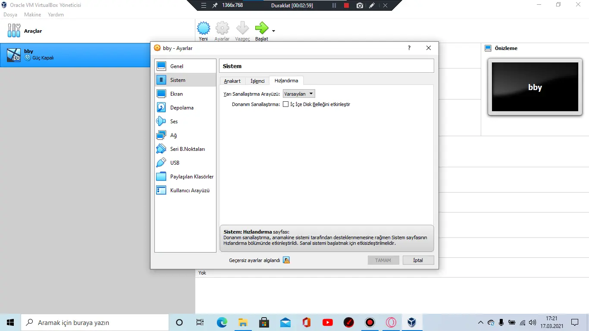Open the Seri B.Noktaları category

(x=185, y=149)
